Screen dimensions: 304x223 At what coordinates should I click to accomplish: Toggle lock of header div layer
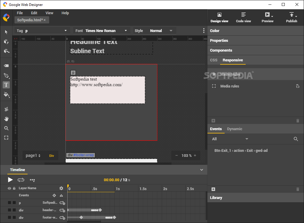click(14, 210)
